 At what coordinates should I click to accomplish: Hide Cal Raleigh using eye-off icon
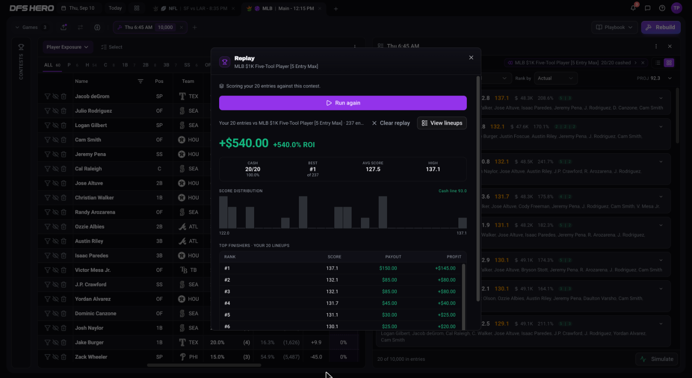55,169
